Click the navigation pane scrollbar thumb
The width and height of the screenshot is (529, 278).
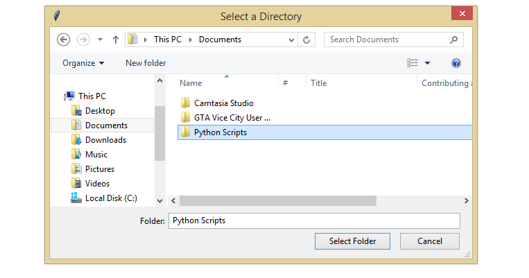(x=160, y=134)
